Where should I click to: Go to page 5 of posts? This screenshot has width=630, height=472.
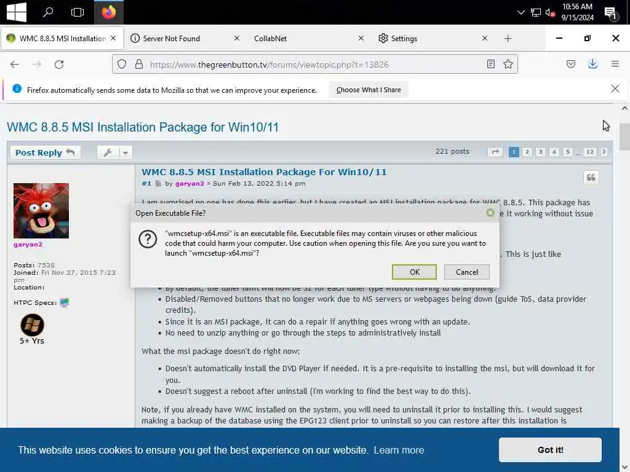(568, 152)
